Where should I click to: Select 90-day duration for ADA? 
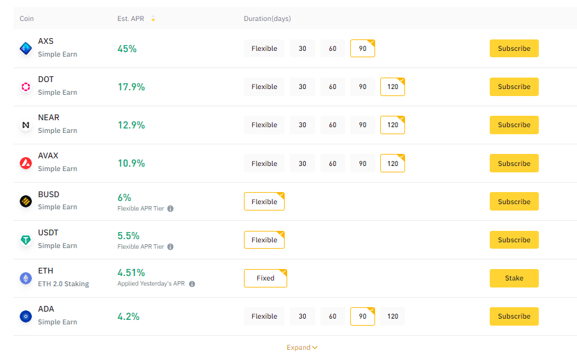(x=362, y=316)
